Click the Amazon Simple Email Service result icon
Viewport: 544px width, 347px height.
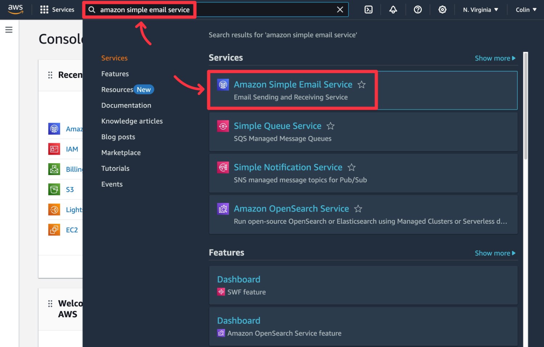(x=223, y=85)
